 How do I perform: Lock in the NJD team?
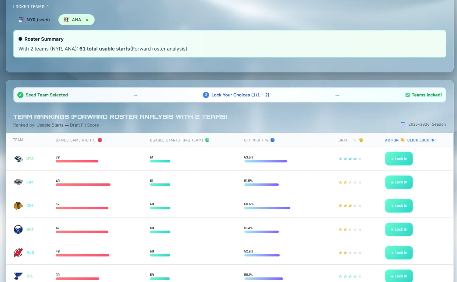(399, 253)
